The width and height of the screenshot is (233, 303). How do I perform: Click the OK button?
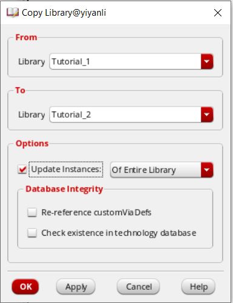pos(25,287)
